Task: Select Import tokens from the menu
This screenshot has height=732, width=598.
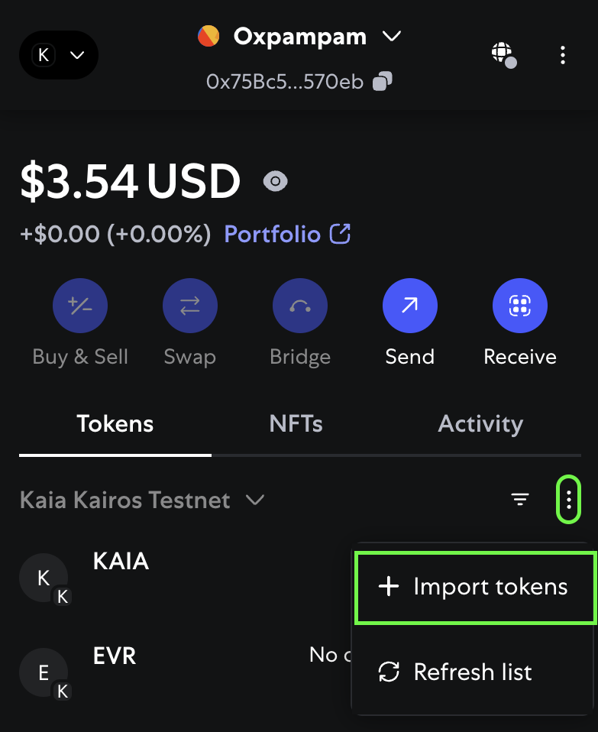Action: (x=475, y=587)
